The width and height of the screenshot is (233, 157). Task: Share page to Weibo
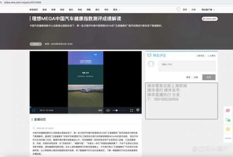click(x=228, y=110)
